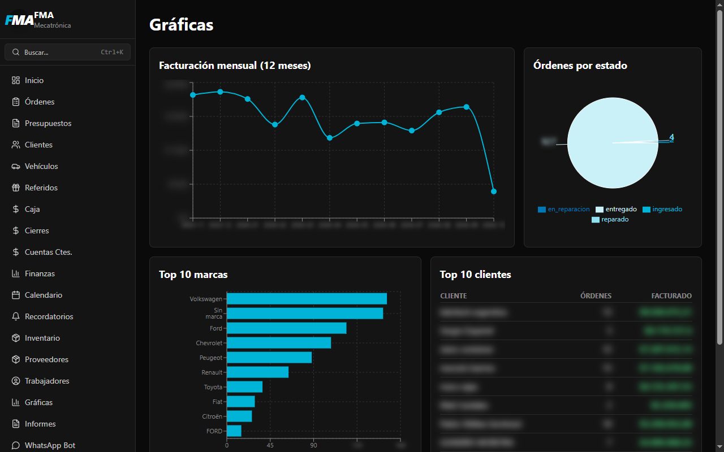Viewport: 724px width, 452px height.
Task: Click the "Top 10 clientes" heading
Action: point(476,275)
